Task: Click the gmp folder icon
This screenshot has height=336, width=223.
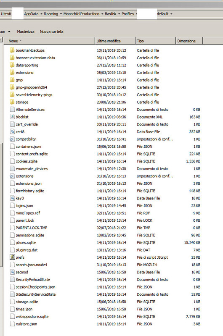Action: (x=12, y=80)
